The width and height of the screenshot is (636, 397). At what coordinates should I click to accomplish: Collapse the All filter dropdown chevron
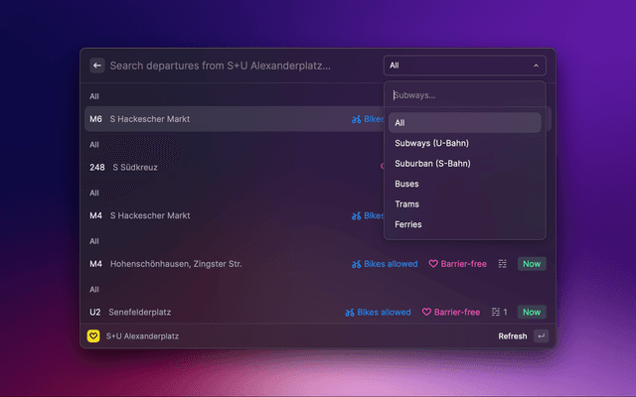(x=537, y=66)
